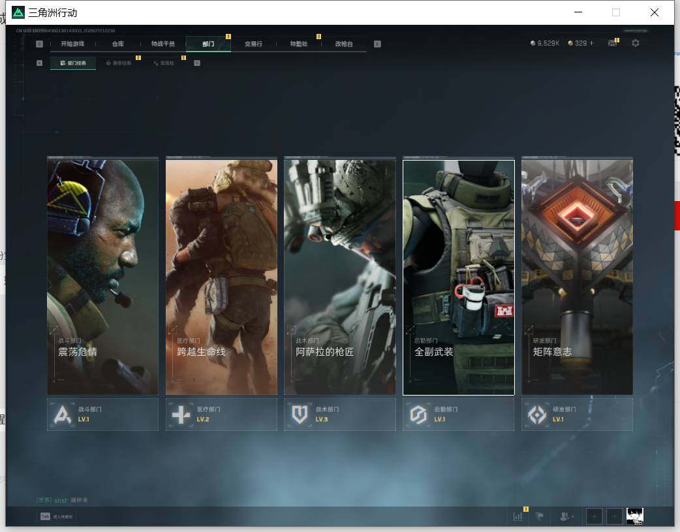Minimize the 三角洲行动 window

point(578,12)
